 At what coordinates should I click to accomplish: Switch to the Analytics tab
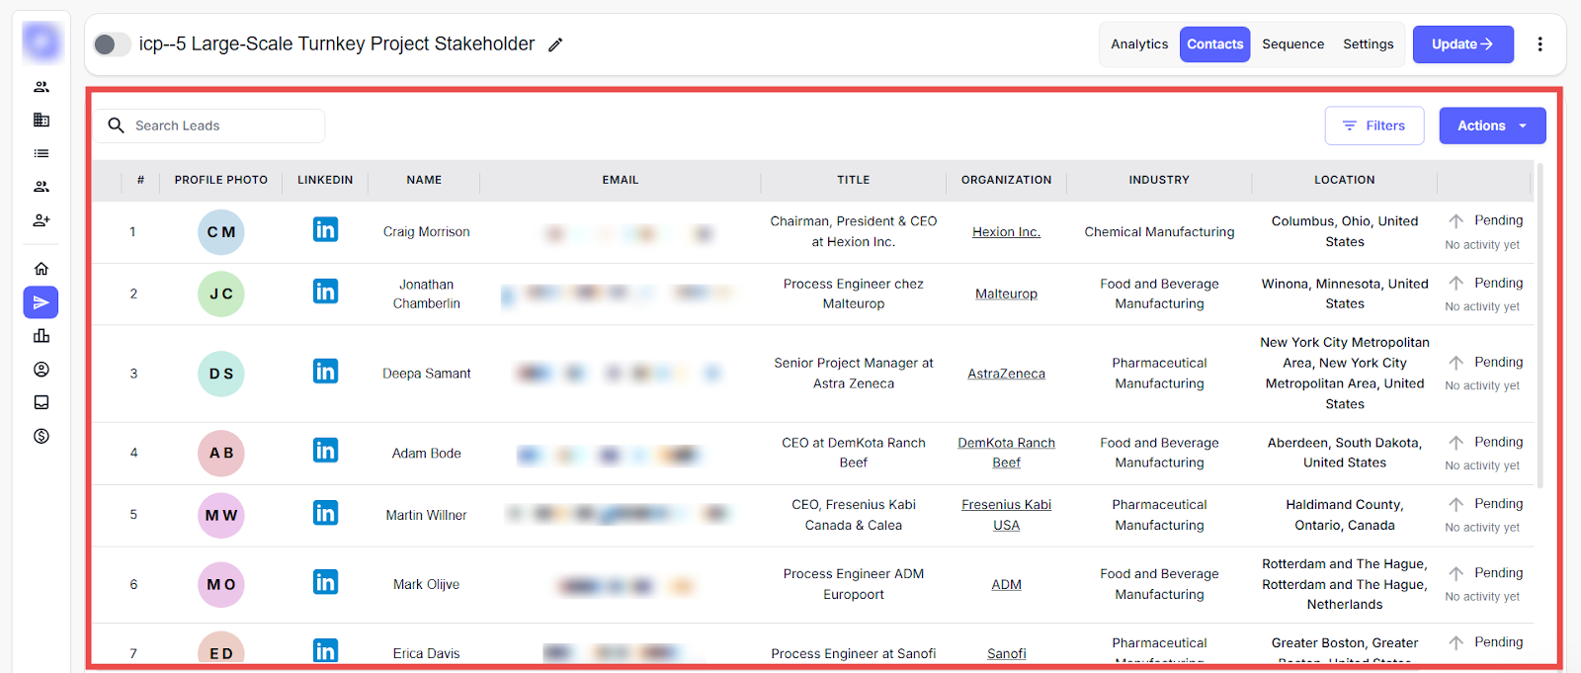tap(1138, 44)
